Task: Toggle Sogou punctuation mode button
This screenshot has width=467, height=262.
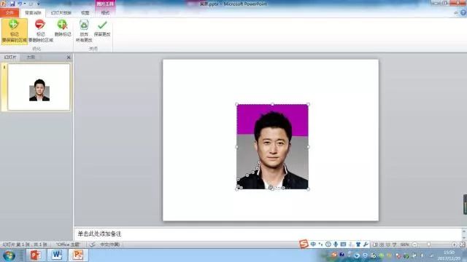Action: pos(320,245)
